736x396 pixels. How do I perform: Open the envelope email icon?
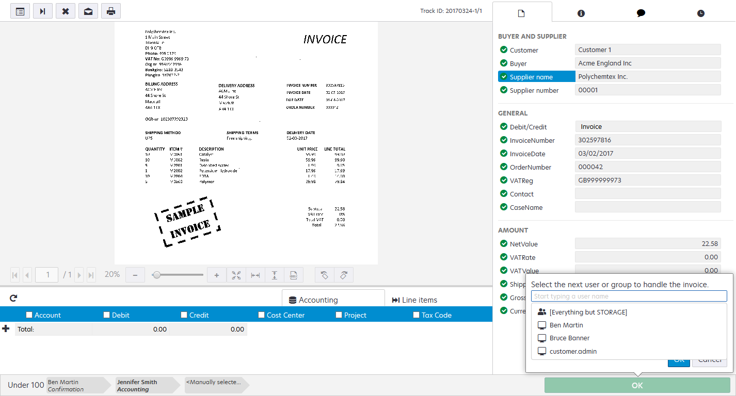click(x=88, y=10)
